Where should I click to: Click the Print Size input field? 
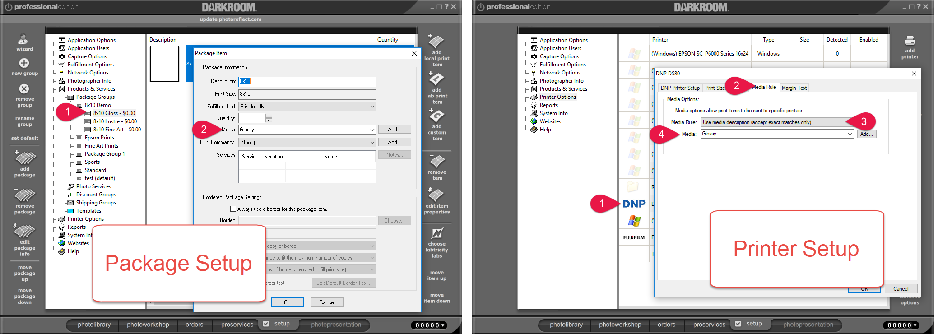pyautogui.click(x=307, y=94)
